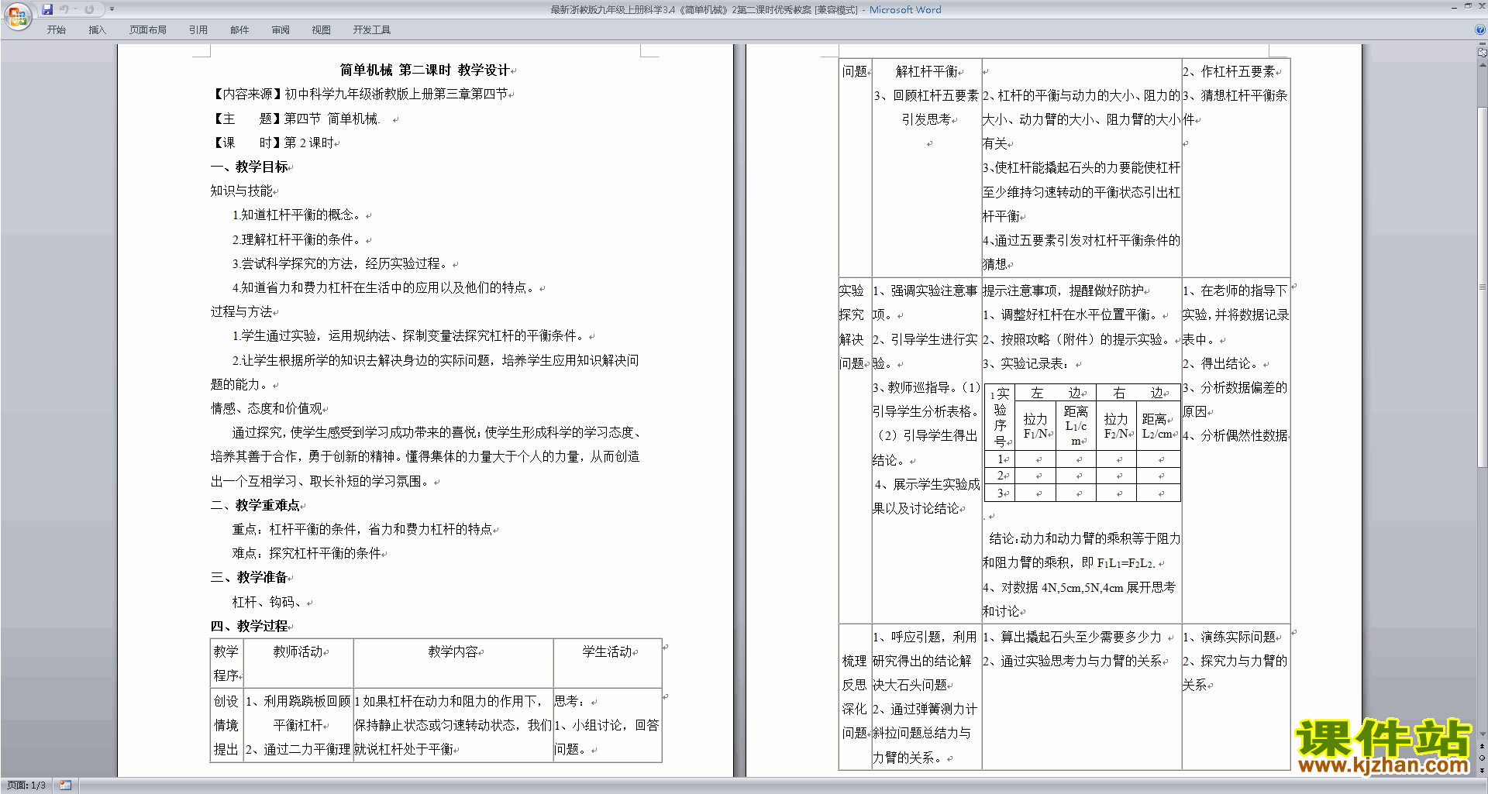Image resolution: width=1488 pixels, height=794 pixels.
Task: Click the 拉力 F1/N cell in experiment table
Action: [1035, 426]
